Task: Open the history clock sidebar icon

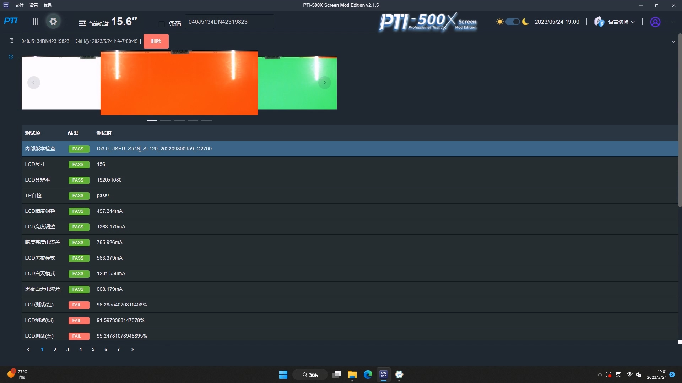Action: pyautogui.click(x=11, y=57)
